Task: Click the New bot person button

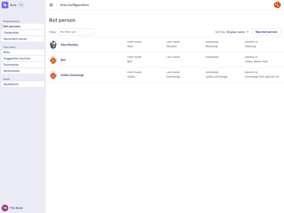Action: pos(266,32)
